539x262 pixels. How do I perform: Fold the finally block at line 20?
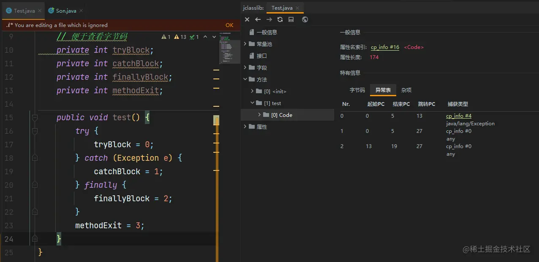[35, 185]
